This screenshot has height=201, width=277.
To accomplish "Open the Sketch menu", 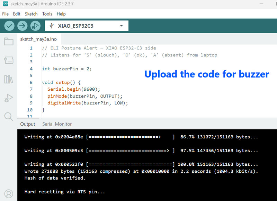I will (x=31, y=14).
